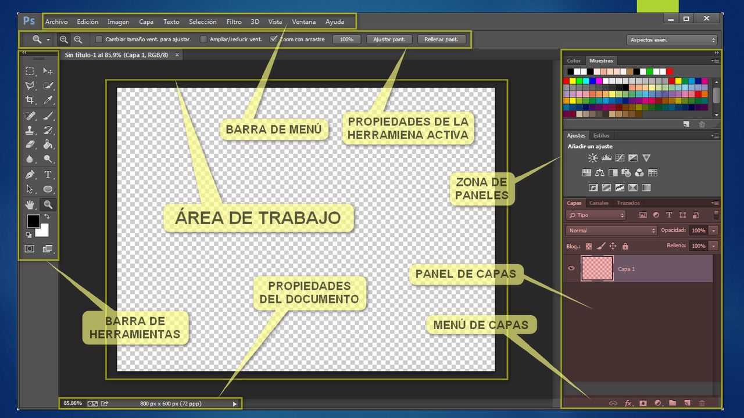Enable Cambiar tamaño vent. para ajustar checkbox
This screenshot has height=418, width=744.
point(99,39)
